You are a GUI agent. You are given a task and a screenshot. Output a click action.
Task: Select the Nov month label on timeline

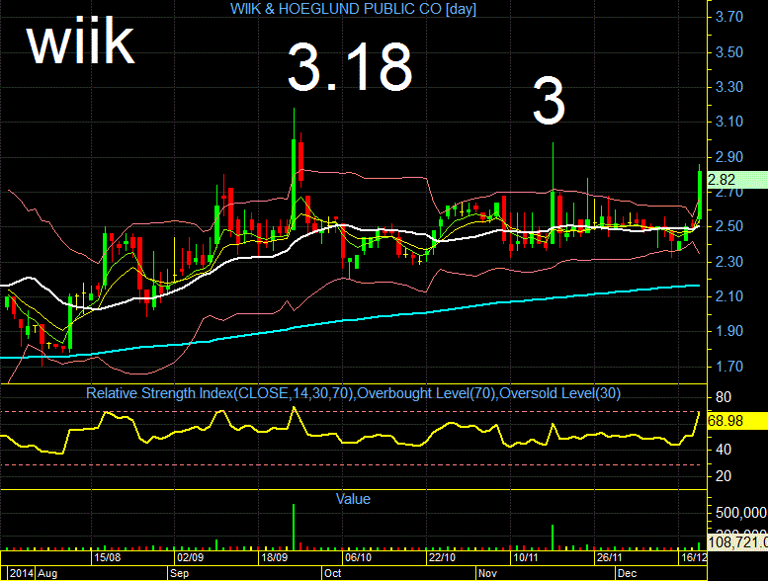tap(487, 573)
